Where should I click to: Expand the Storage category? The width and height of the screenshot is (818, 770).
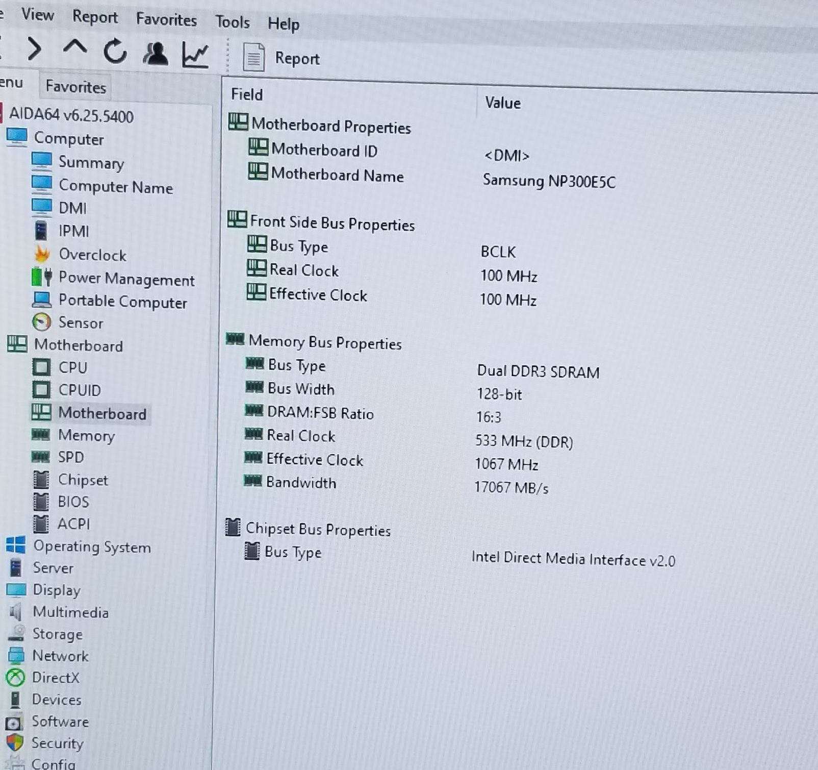point(57,634)
